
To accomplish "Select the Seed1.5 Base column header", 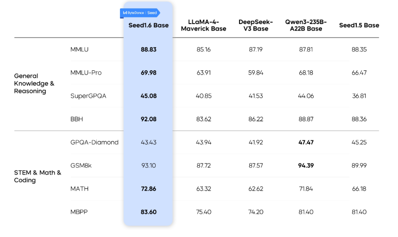I will (359, 25).
